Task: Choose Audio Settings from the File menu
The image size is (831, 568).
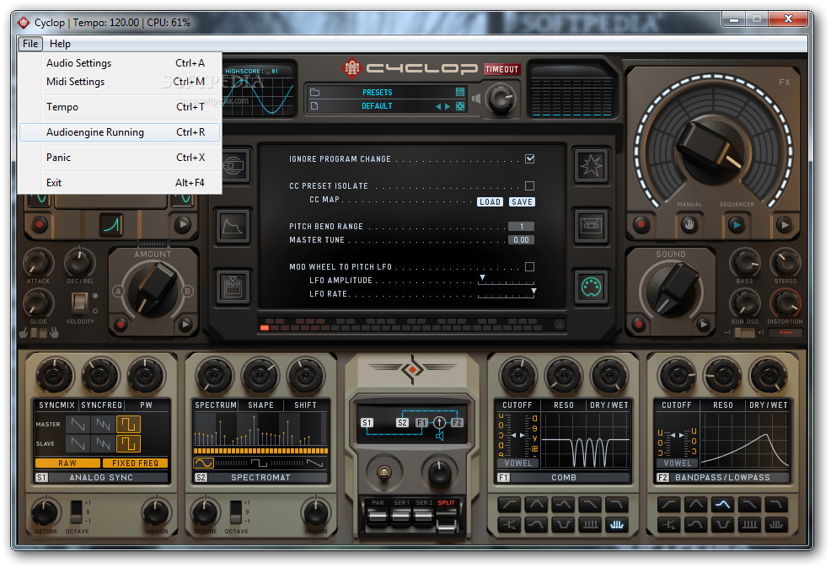Action: (120, 63)
